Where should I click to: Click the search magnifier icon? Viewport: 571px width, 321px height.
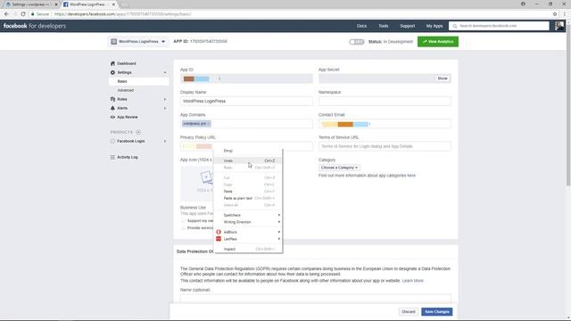455,26
